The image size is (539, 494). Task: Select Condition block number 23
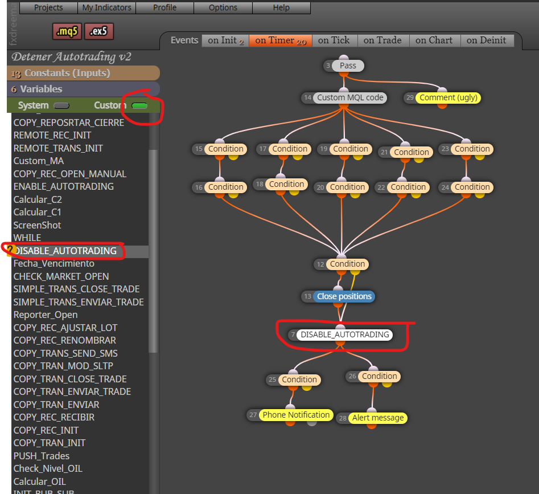pyautogui.click(x=472, y=149)
